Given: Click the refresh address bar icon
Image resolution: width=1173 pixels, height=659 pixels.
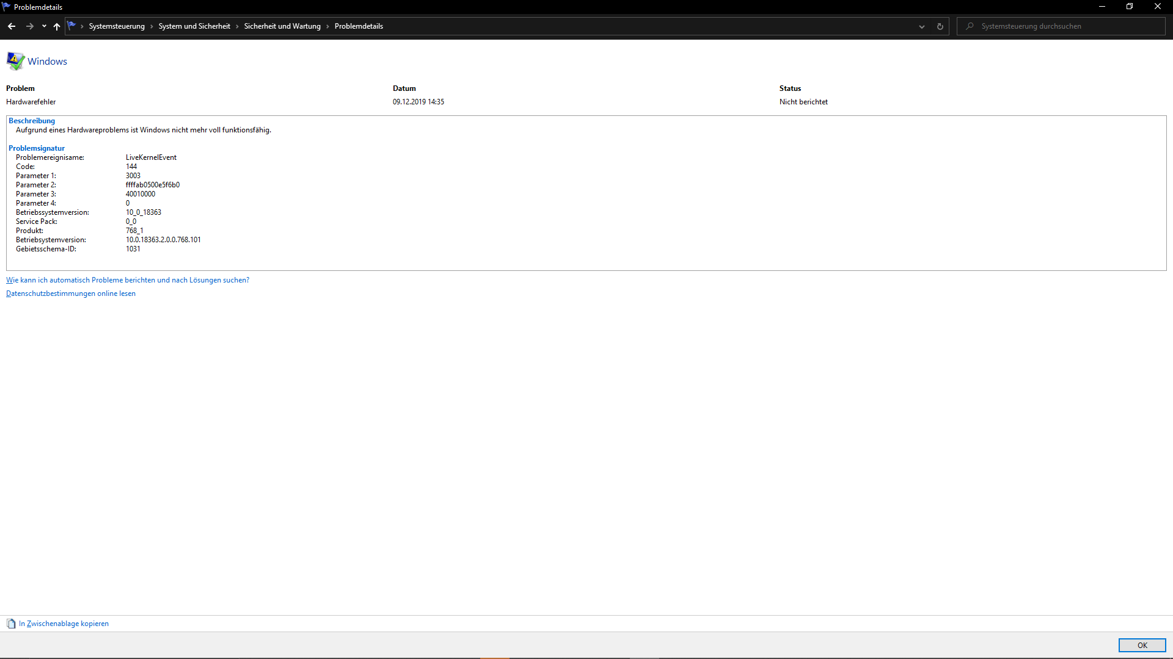Looking at the screenshot, I should [x=940, y=26].
